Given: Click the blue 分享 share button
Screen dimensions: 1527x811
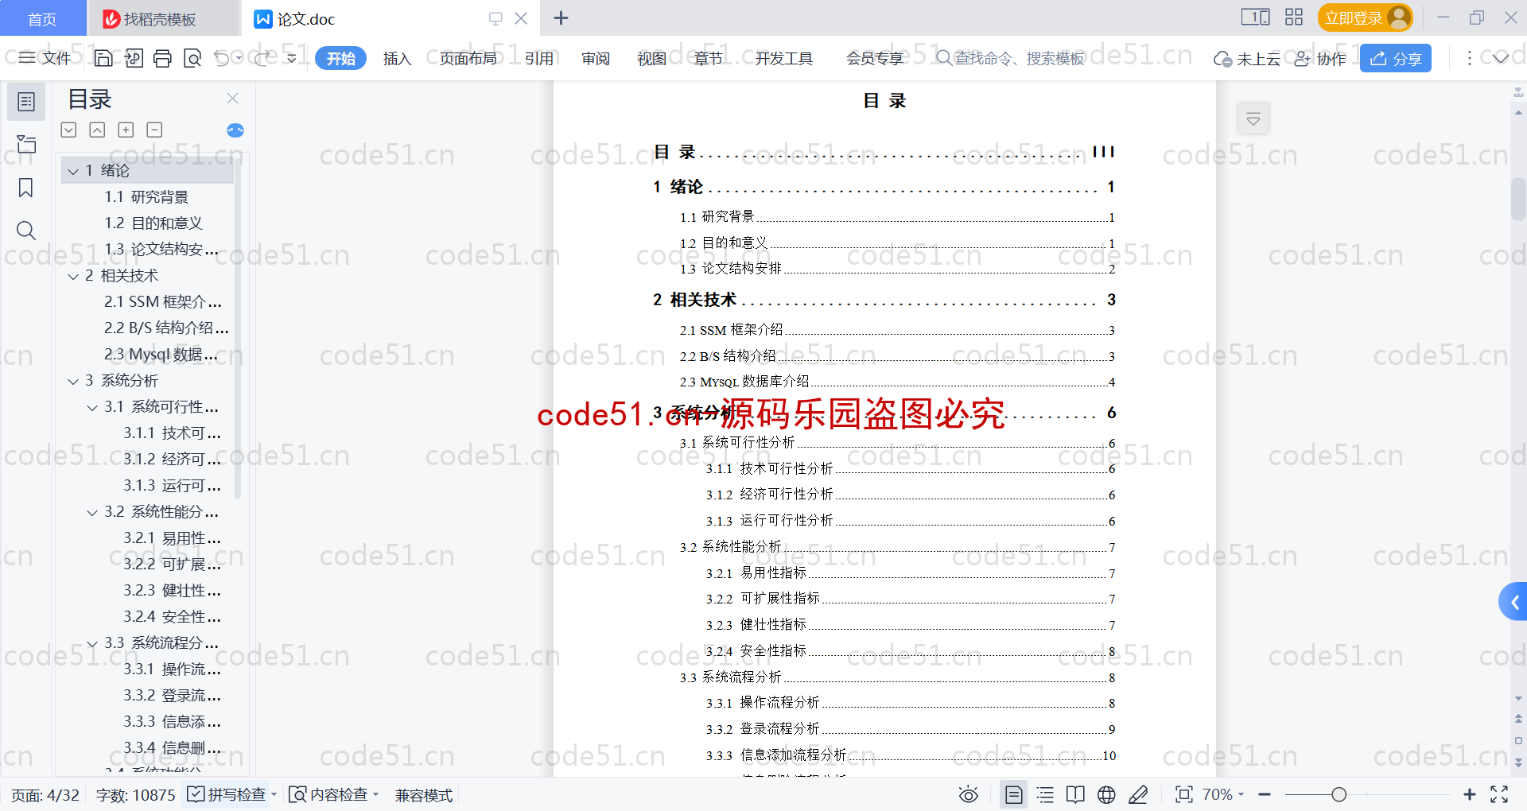Looking at the screenshot, I should click(1395, 58).
